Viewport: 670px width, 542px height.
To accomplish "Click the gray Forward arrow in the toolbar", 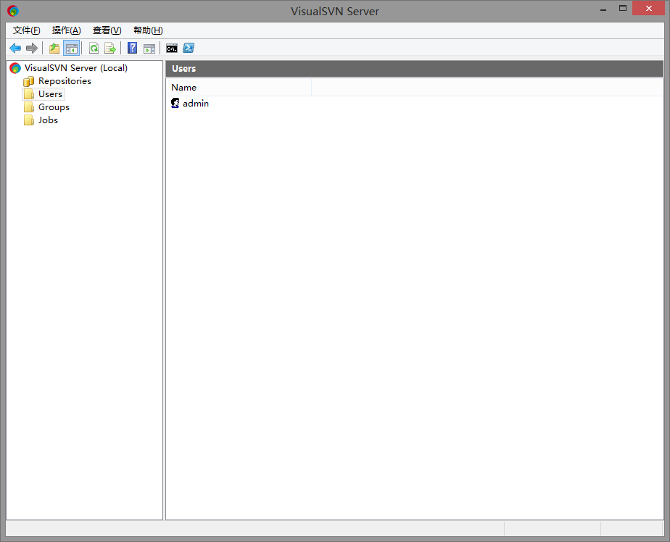I will click(32, 49).
